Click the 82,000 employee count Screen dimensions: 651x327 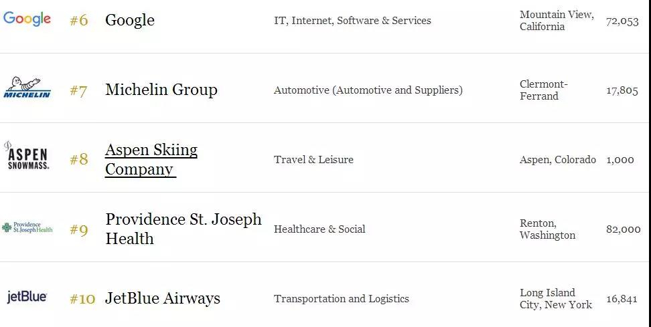[x=623, y=229]
